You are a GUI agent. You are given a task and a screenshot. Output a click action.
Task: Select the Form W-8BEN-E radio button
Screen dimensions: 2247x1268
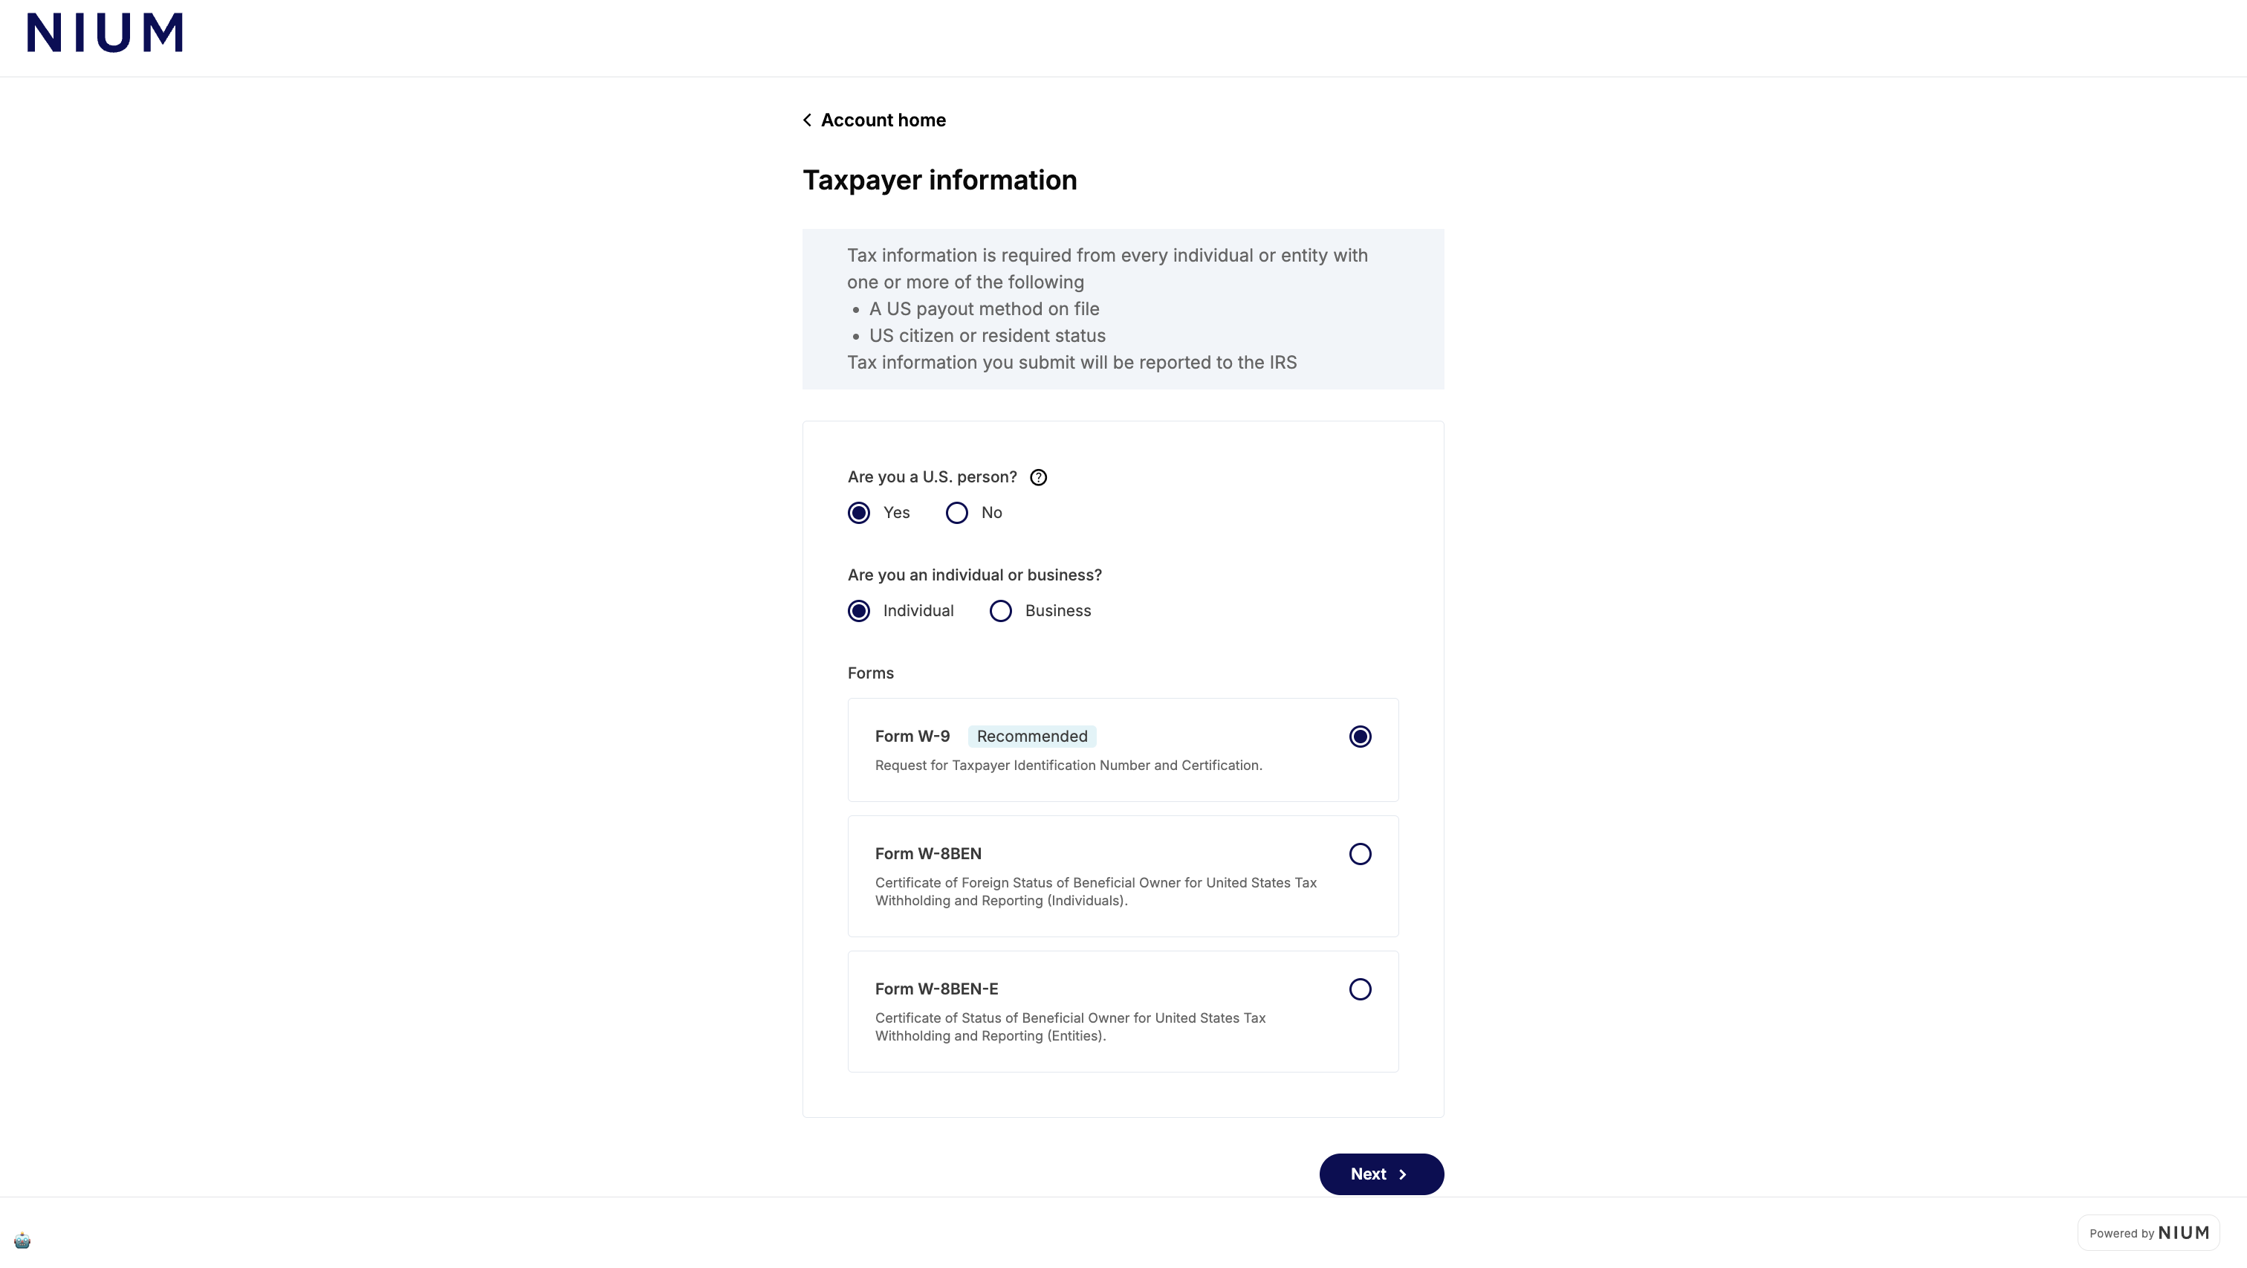tap(1360, 989)
